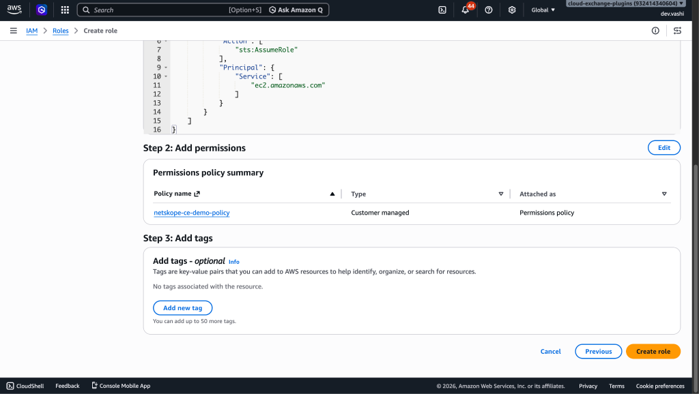Screen dimensions: 699x394
Task: Click "ec2.amazonaws.com" in the trust policy
Action: click(288, 85)
